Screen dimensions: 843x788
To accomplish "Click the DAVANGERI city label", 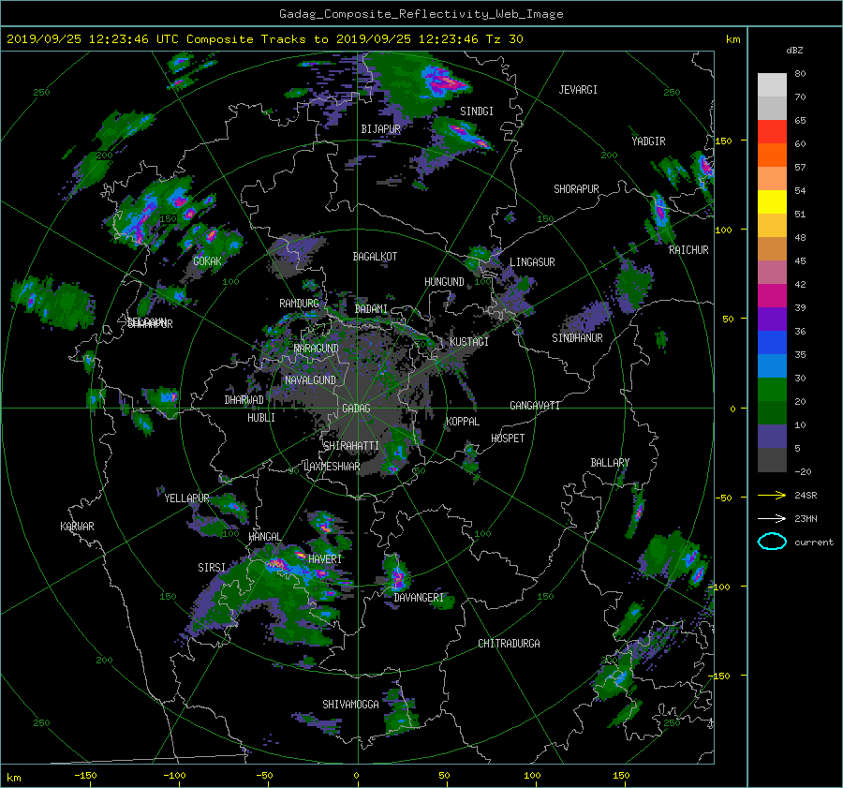I will tap(419, 598).
